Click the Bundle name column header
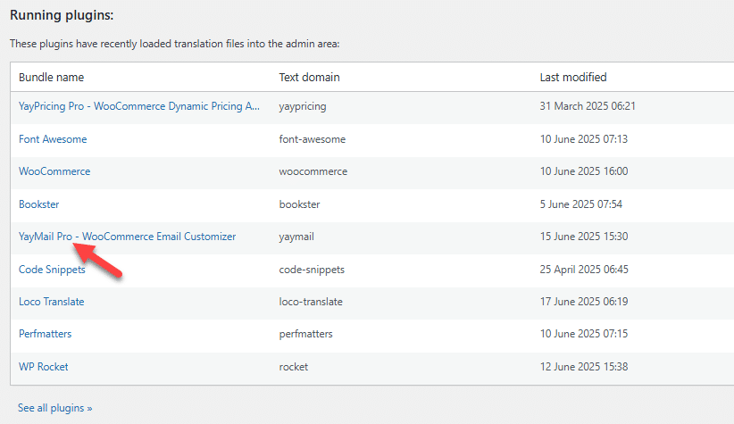This screenshot has height=424, width=734. point(51,78)
